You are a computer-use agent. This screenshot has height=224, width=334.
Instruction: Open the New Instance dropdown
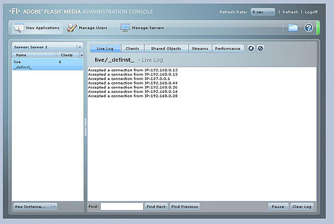35,207
